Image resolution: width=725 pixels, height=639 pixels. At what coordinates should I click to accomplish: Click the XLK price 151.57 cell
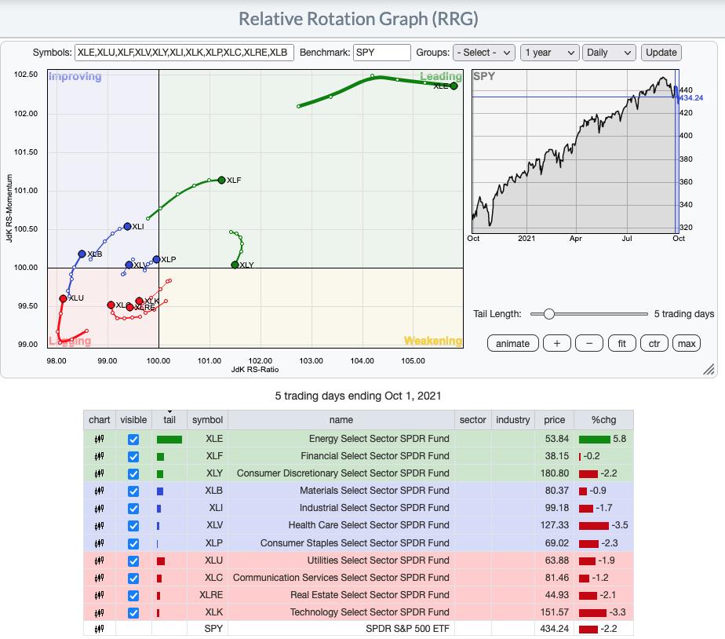(555, 612)
